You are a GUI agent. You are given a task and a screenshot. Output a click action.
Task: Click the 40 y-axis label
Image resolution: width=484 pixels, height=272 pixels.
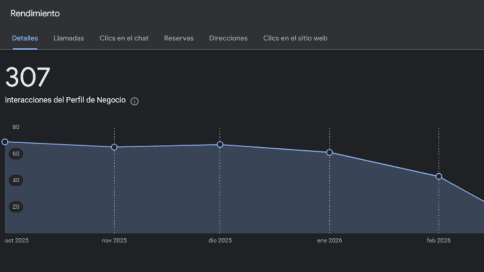(16, 180)
